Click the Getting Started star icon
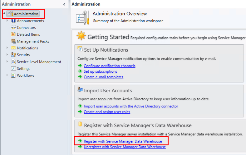This screenshot has width=246, height=155. coord(81,36)
